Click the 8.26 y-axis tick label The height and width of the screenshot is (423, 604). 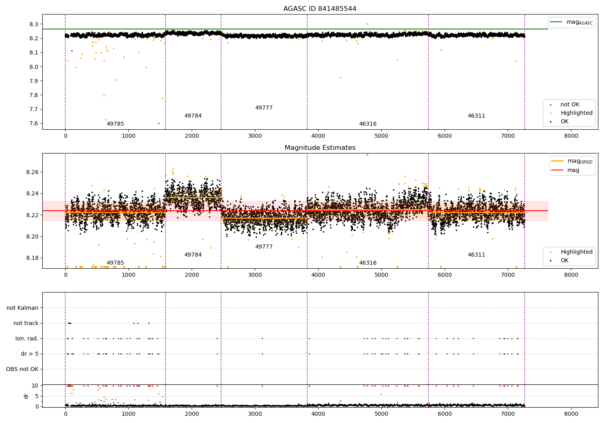tap(32, 172)
